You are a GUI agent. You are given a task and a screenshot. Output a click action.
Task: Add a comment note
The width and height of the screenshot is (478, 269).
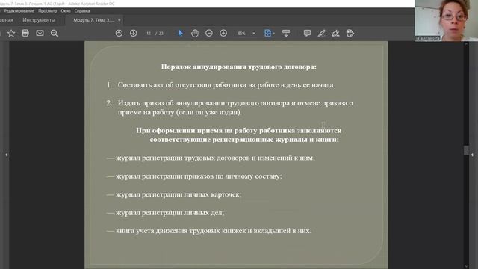pyautogui.click(x=307, y=33)
